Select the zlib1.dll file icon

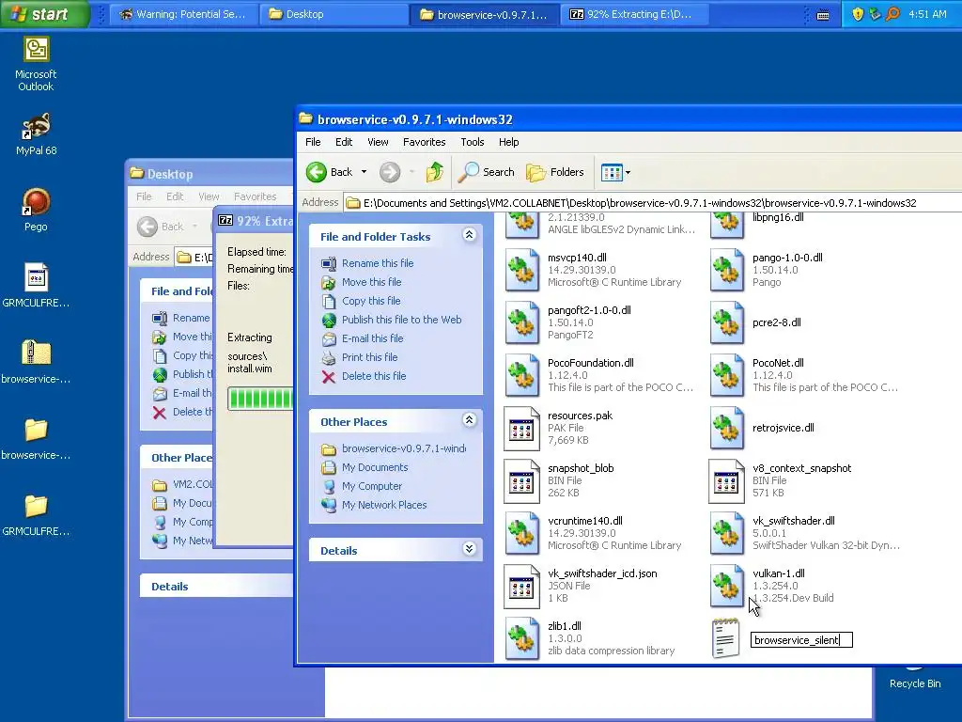coord(521,639)
